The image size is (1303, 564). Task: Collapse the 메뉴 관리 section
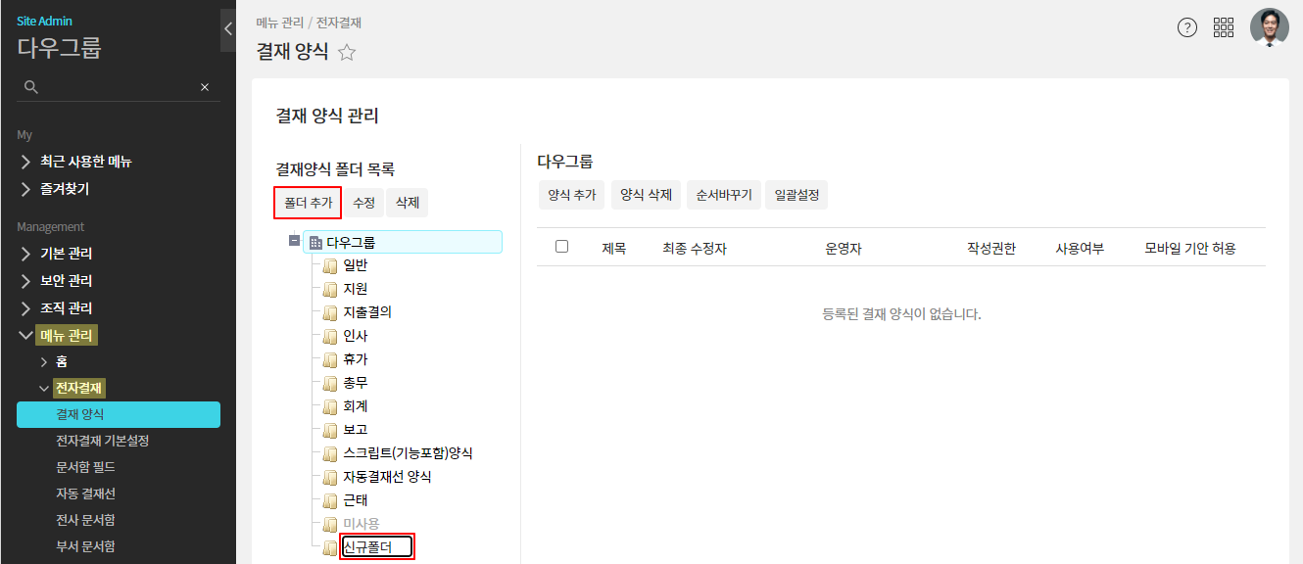(25, 336)
